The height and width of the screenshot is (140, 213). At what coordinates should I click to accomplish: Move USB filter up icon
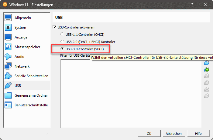tap(206, 89)
